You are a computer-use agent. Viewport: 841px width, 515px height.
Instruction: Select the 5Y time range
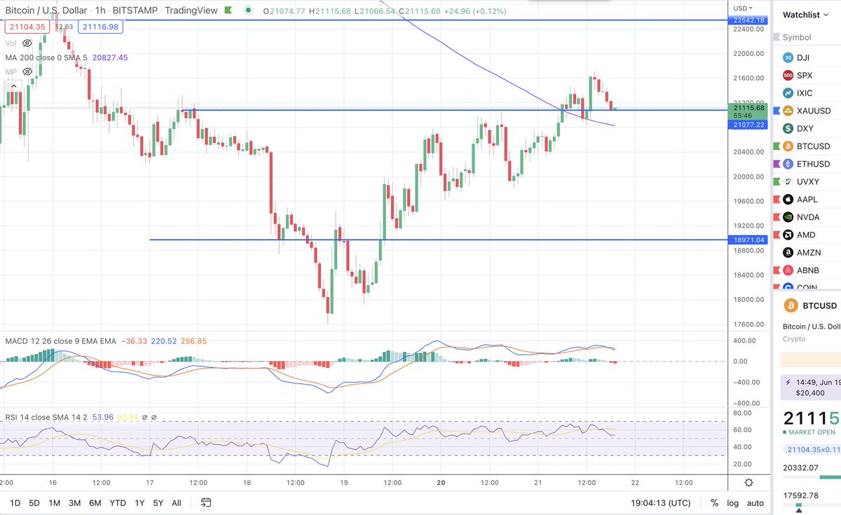click(158, 502)
